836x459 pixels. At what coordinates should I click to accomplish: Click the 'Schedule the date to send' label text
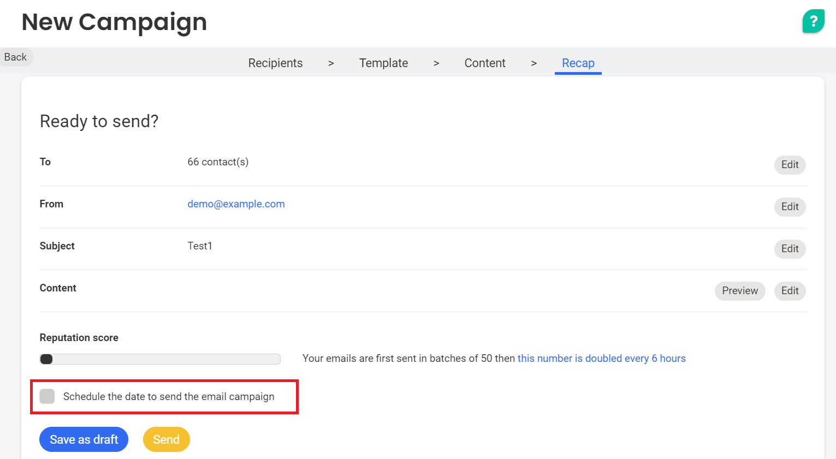point(169,397)
